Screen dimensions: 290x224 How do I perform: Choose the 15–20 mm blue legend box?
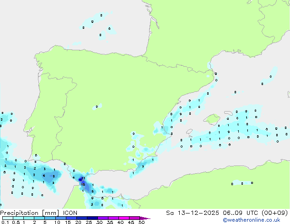click(71, 218)
